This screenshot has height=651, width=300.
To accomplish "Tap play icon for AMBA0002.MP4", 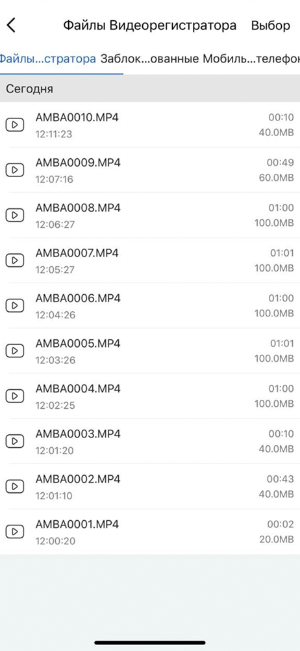I will 14,486.
